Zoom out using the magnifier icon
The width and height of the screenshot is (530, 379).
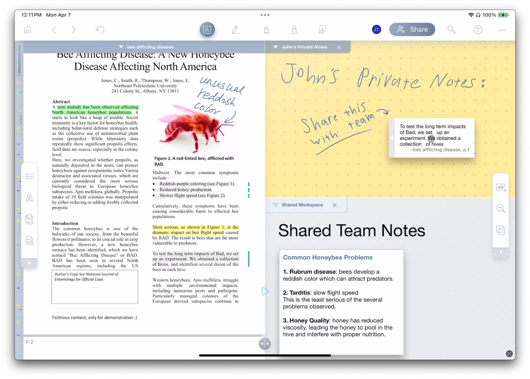tap(501, 209)
